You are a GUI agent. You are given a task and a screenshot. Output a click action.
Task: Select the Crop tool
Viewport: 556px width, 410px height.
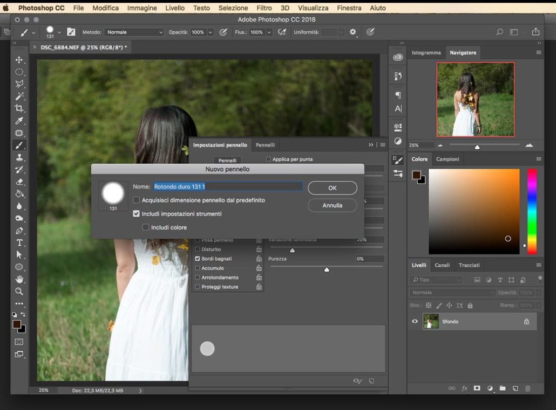click(19, 108)
